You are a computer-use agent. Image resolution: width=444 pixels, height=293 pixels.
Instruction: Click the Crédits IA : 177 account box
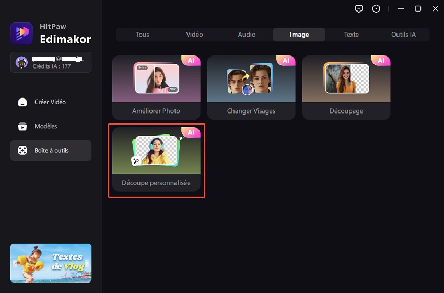(x=51, y=62)
